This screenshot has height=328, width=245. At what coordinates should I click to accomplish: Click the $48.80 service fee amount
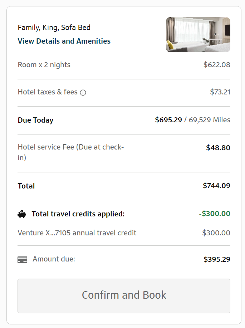(218, 148)
